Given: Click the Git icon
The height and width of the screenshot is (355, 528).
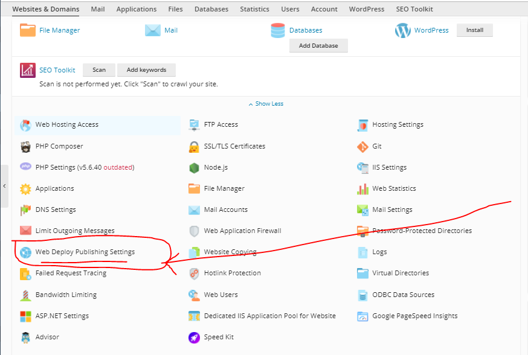Looking at the screenshot, I should click(x=362, y=147).
